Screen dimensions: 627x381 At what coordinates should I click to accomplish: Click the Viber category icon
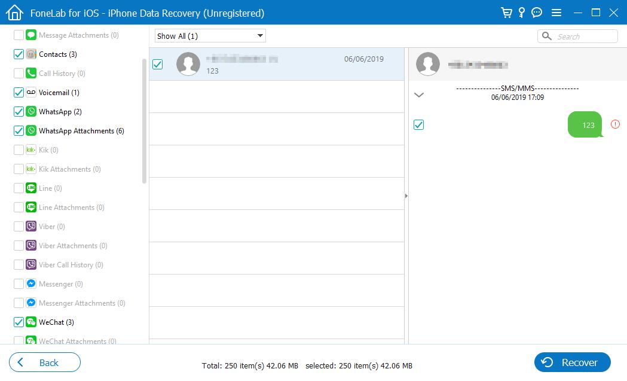[x=31, y=227]
